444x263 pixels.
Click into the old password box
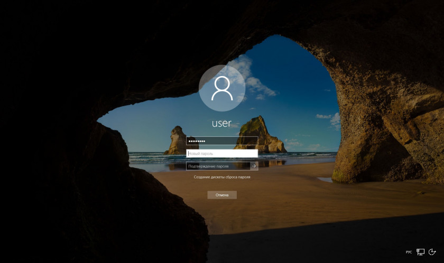221,141
